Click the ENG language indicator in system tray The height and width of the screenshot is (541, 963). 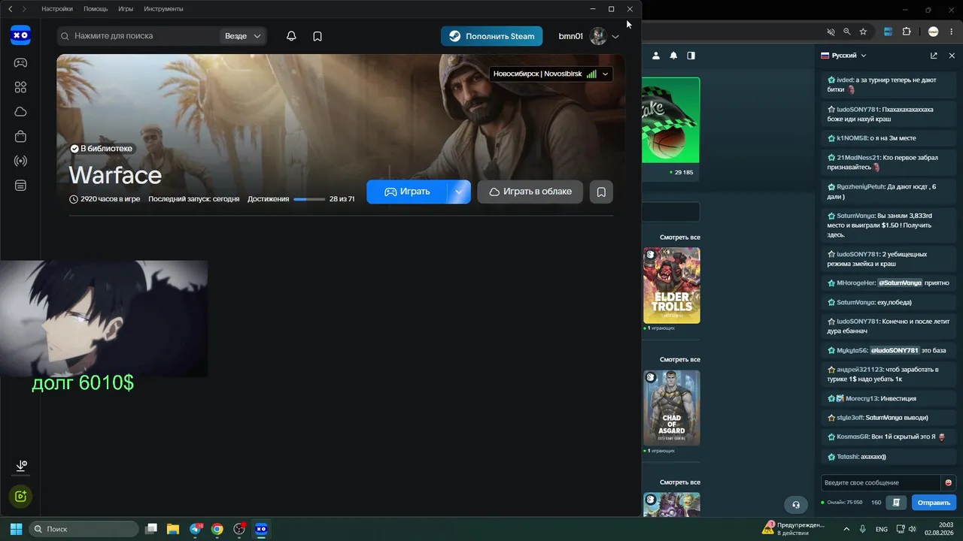click(x=882, y=529)
